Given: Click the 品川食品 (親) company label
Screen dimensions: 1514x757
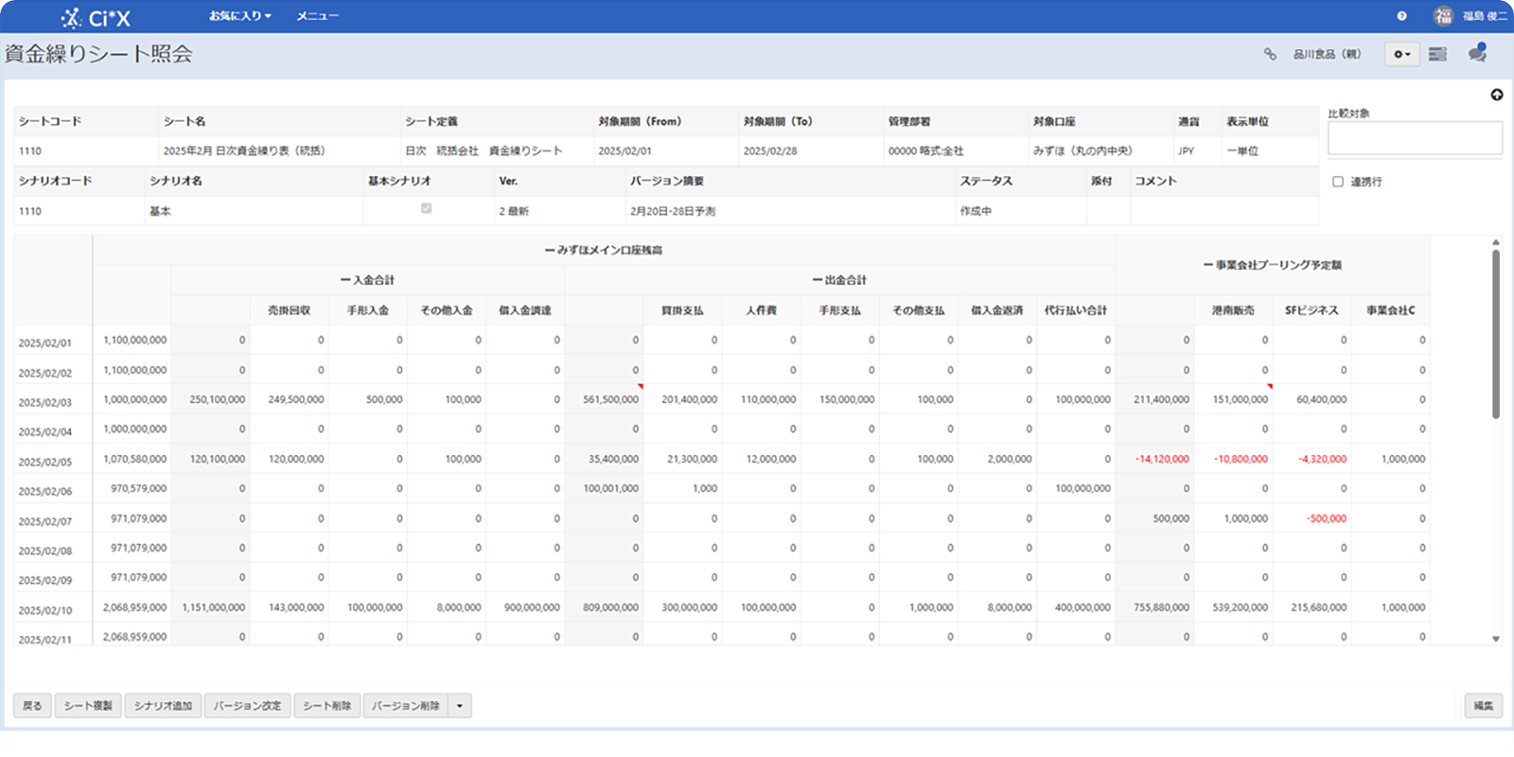Looking at the screenshot, I should click(x=1327, y=54).
